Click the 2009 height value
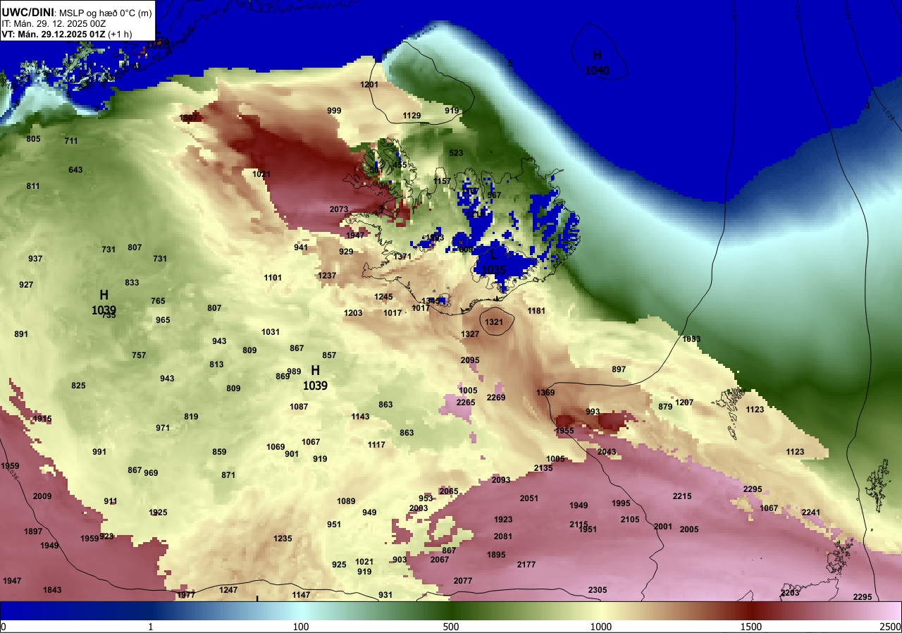 (42, 496)
